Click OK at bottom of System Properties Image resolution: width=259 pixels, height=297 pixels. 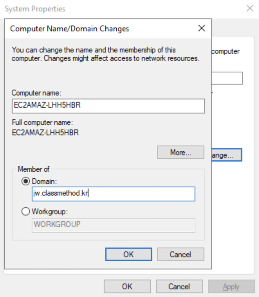(127, 286)
